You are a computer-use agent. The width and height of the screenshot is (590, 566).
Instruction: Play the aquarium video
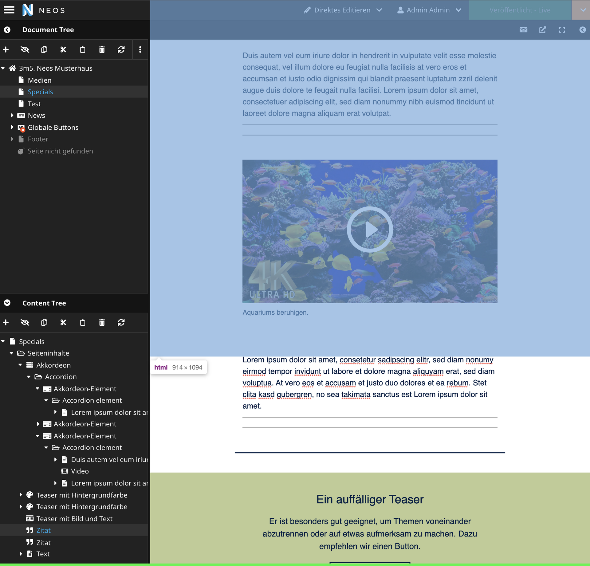tap(370, 230)
